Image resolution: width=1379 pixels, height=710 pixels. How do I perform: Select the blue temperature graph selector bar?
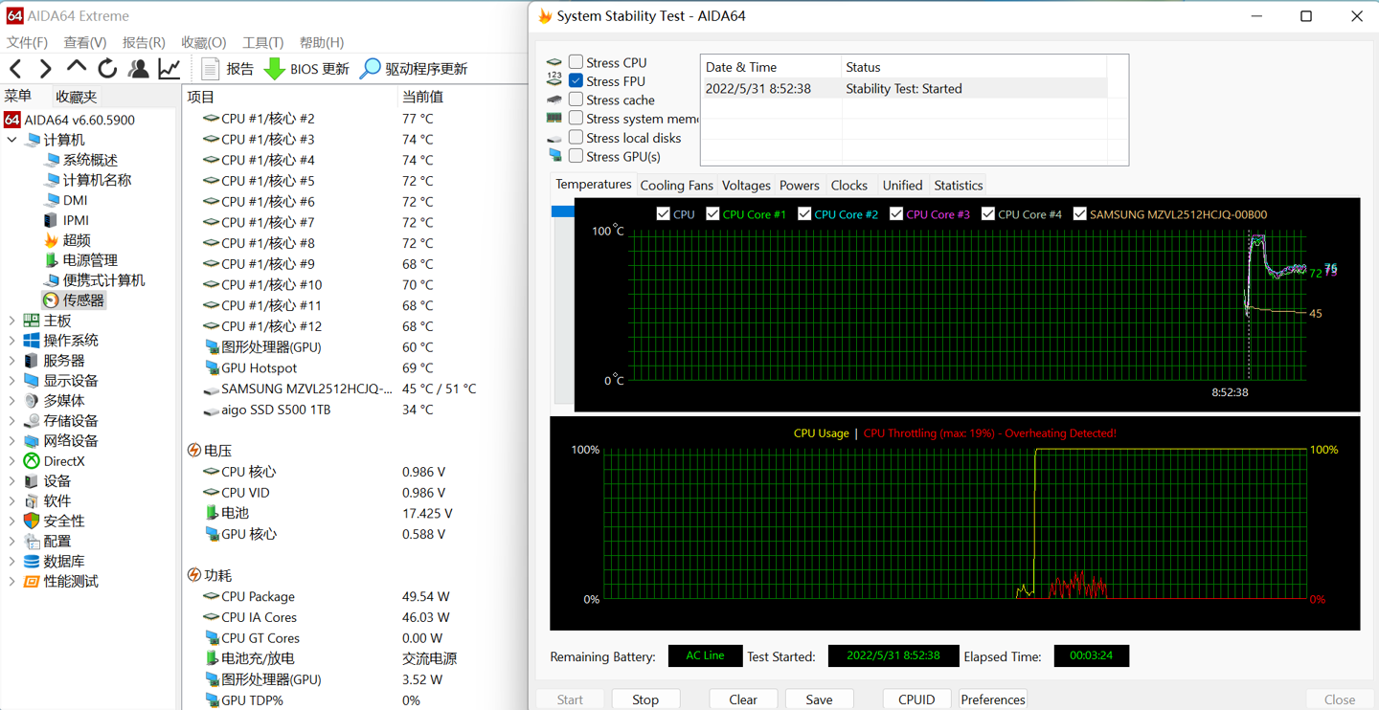[x=563, y=211]
